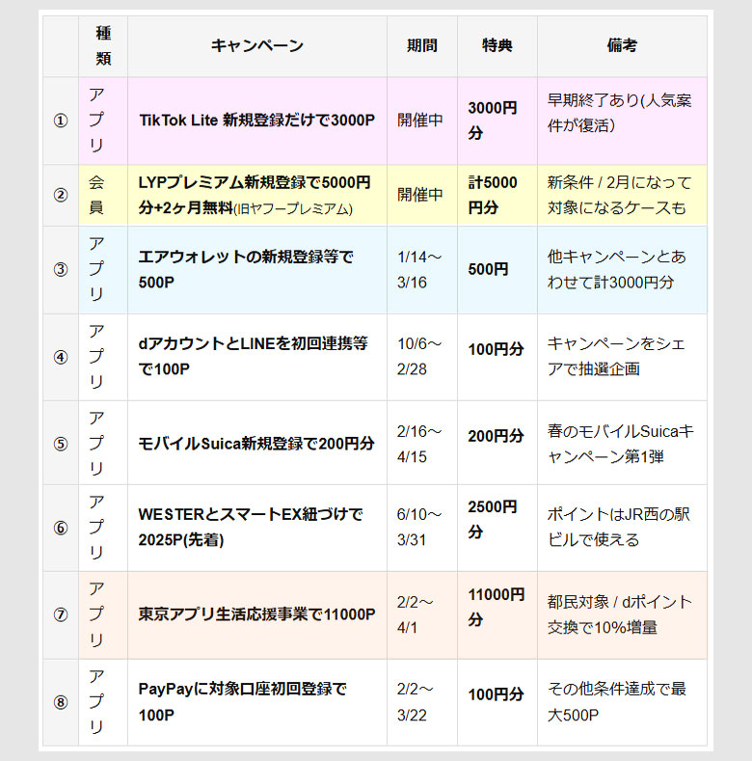Image resolution: width=752 pixels, height=761 pixels.
Task: Click アプリ type cell in PayPay row
Action: tap(103, 702)
